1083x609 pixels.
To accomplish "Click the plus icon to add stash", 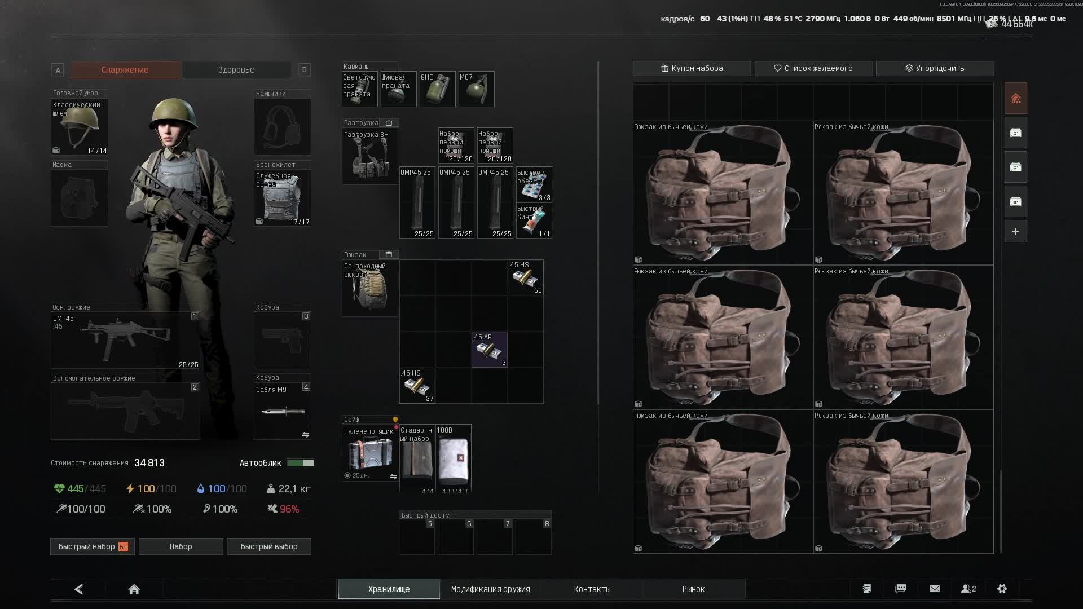I will point(1015,231).
